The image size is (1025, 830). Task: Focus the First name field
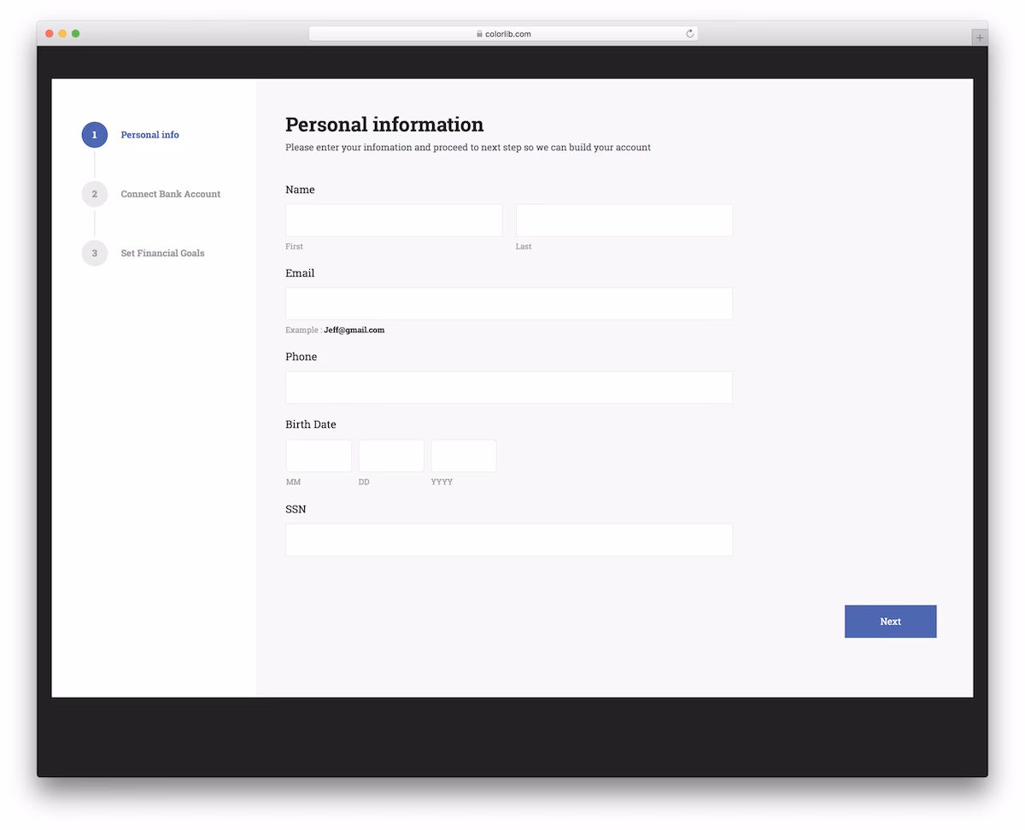coord(394,220)
